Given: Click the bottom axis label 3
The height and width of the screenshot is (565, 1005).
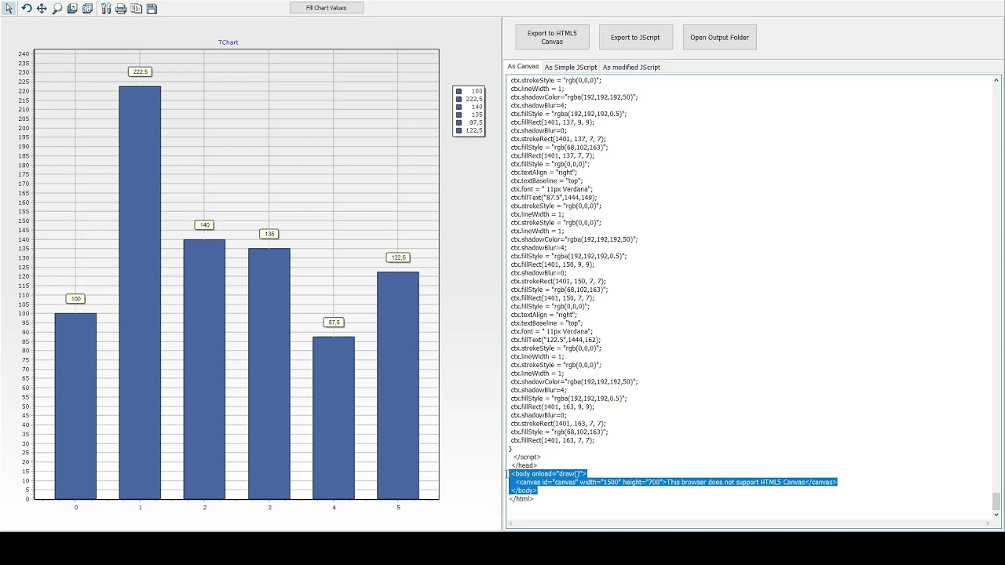Looking at the screenshot, I should [269, 508].
